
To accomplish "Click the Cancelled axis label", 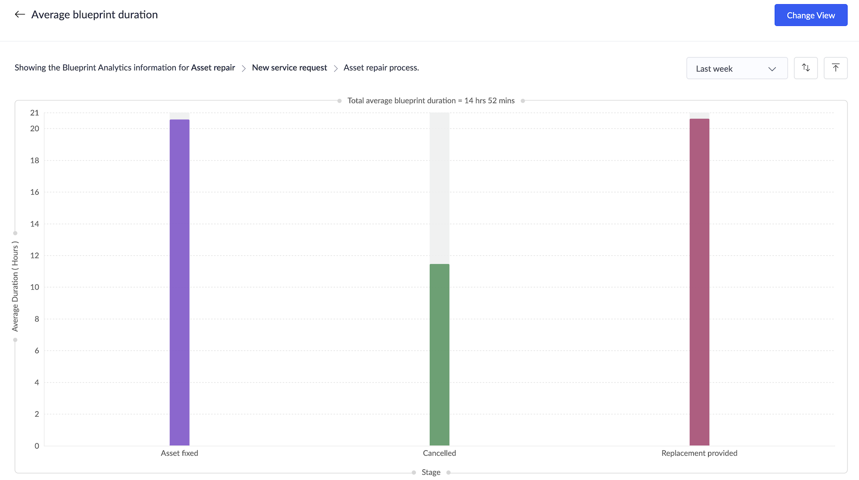I will (439, 453).
